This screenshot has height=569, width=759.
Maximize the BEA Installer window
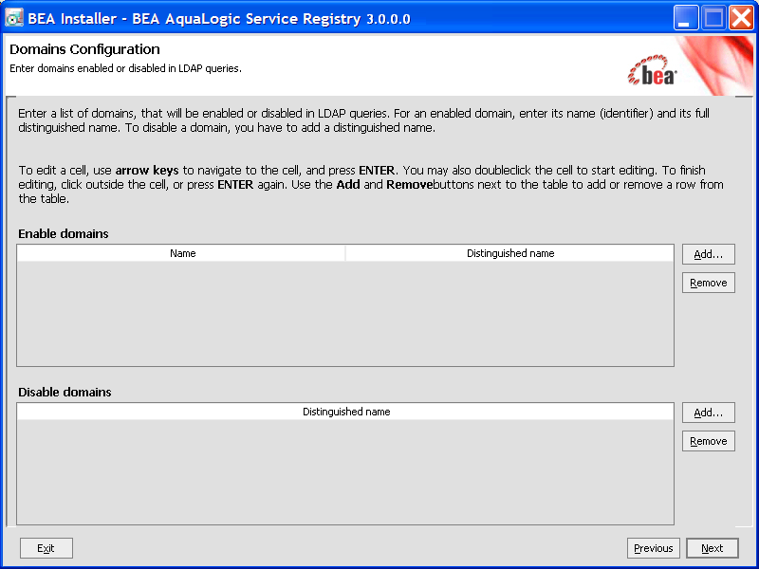click(713, 18)
